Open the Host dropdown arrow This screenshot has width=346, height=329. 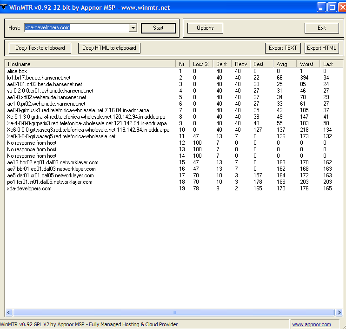pyautogui.click(x=133, y=28)
